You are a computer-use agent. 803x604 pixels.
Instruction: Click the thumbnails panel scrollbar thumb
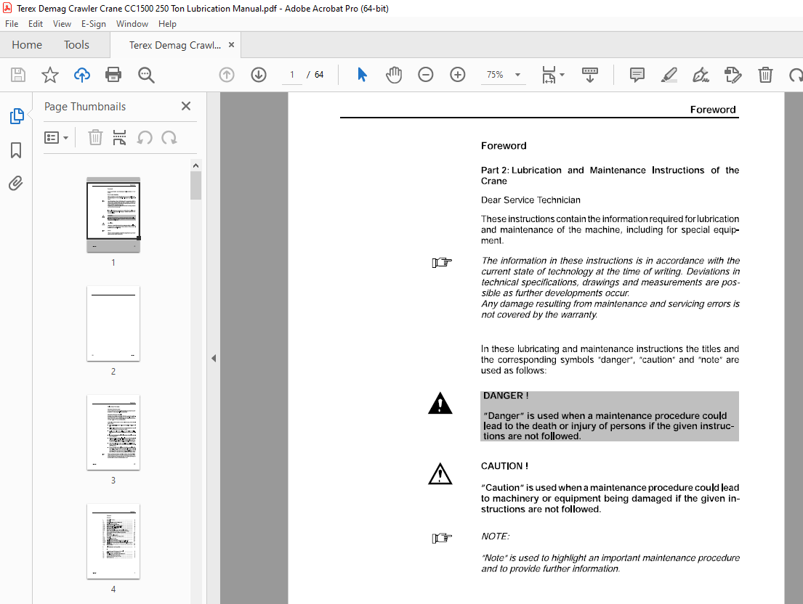click(195, 185)
